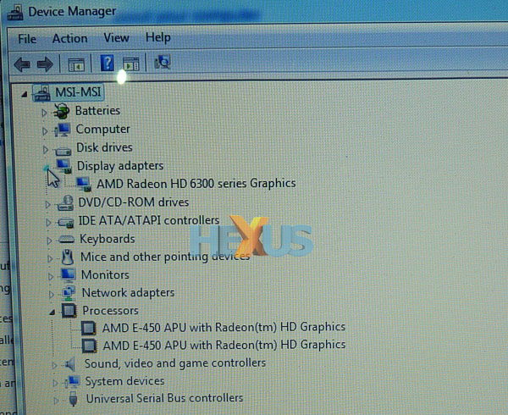508x415 pixels.
Task: Click the IDE ATA/ATAPI controllers icon
Action: [66, 222]
